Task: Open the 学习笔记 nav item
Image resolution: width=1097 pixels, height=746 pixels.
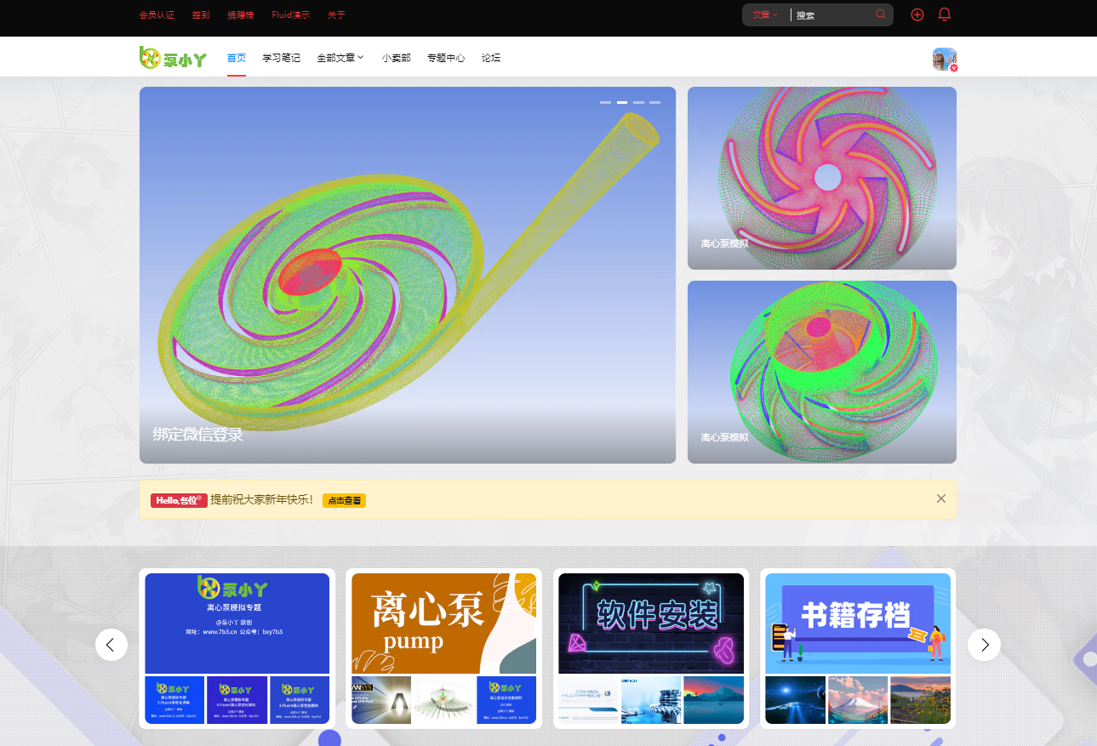Action: (281, 58)
